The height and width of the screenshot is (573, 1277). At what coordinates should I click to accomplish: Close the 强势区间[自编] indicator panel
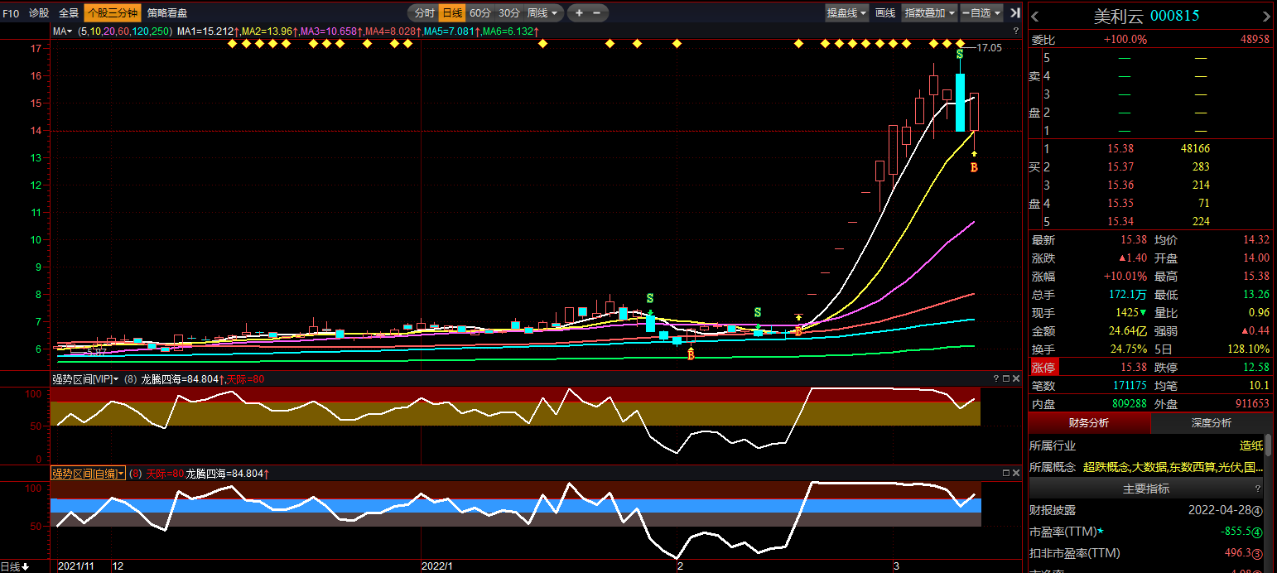coord(1016,473)
